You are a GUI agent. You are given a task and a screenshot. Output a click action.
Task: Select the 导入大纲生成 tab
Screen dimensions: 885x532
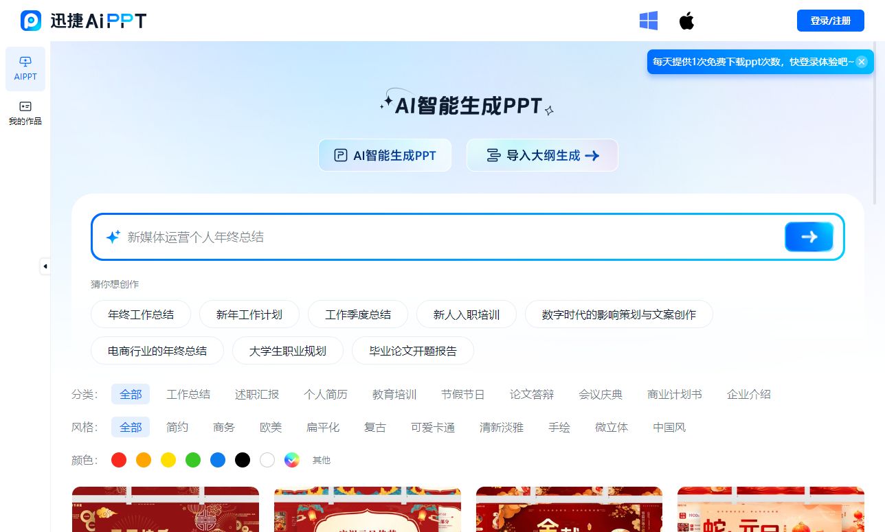click(x=542, y=155)
